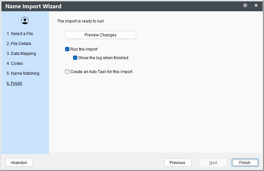Viewport: 264px width, 171px height.
Task: Click the Preview Changes button
Action: 101,35
